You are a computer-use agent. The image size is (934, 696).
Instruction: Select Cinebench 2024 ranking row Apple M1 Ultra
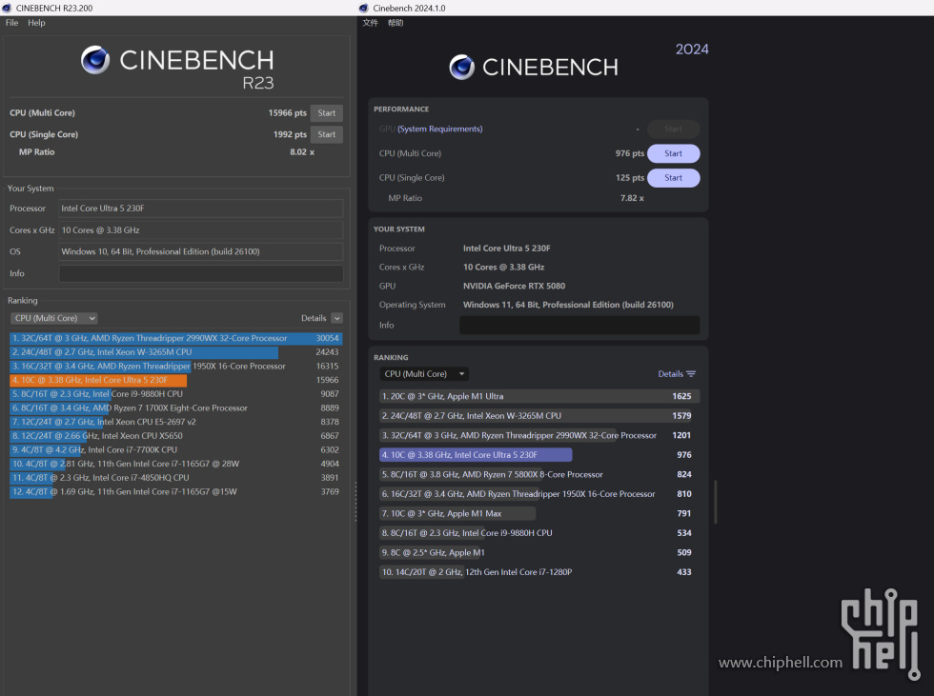539,396
